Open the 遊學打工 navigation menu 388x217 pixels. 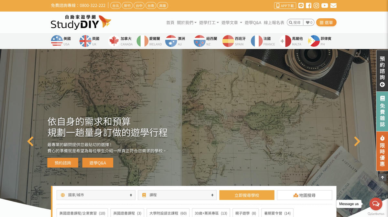pyautogui.click(x=209, y=23)
